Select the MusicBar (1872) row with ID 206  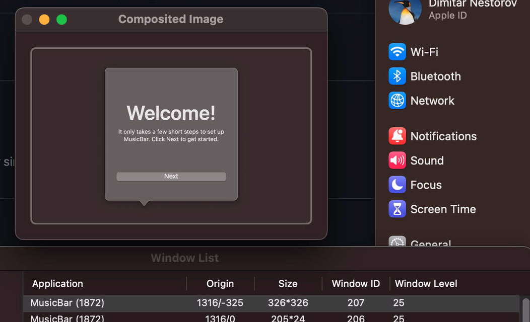point(271,317)
